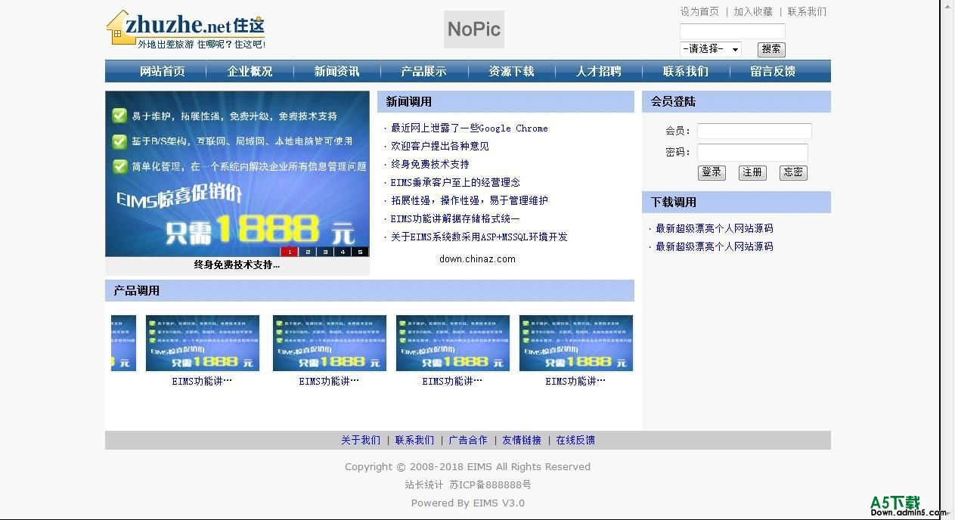
Task: Click the 最新超级漂亮个人网站源码 download link
Action: (714, 228)
